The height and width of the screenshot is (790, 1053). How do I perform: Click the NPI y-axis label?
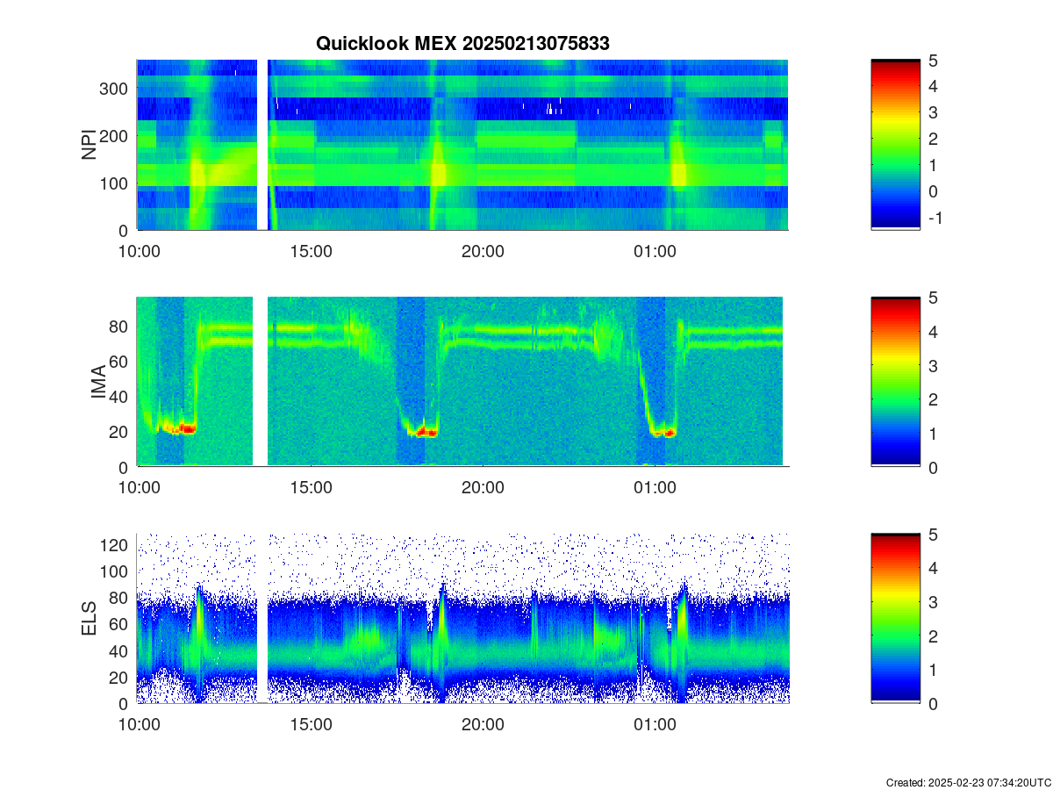(x=90, y=145)
